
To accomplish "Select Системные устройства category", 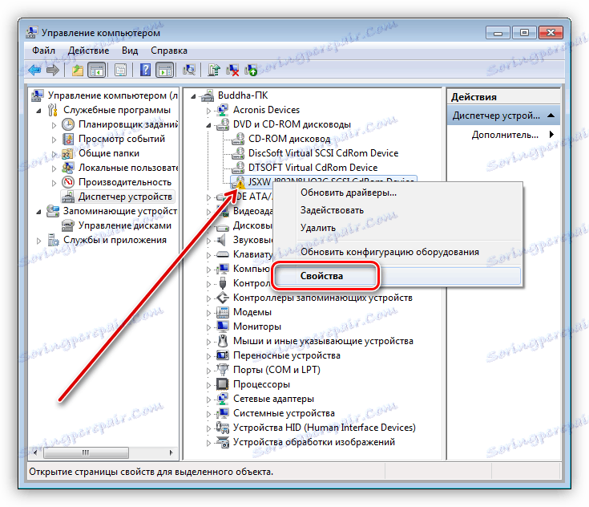I will 284,413.
